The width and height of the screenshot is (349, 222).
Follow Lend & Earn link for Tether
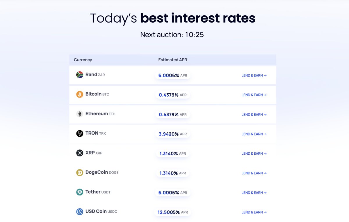pyautogui.click(x=254, y=193)
